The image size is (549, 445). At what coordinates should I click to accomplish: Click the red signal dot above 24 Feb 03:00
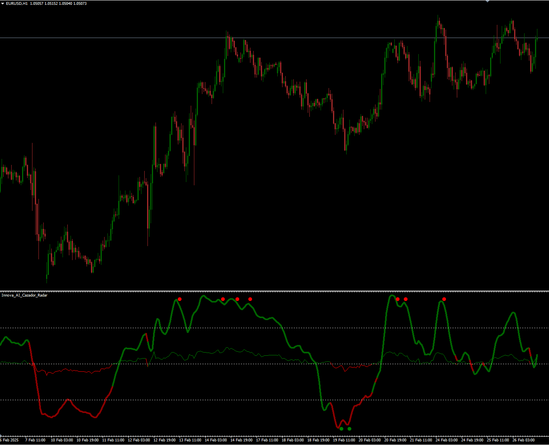[444, 299]
